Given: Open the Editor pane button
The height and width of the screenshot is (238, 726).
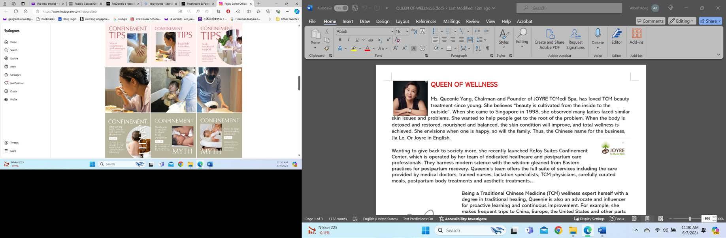Looking at the screenshot, I should (x=617, y=36).
